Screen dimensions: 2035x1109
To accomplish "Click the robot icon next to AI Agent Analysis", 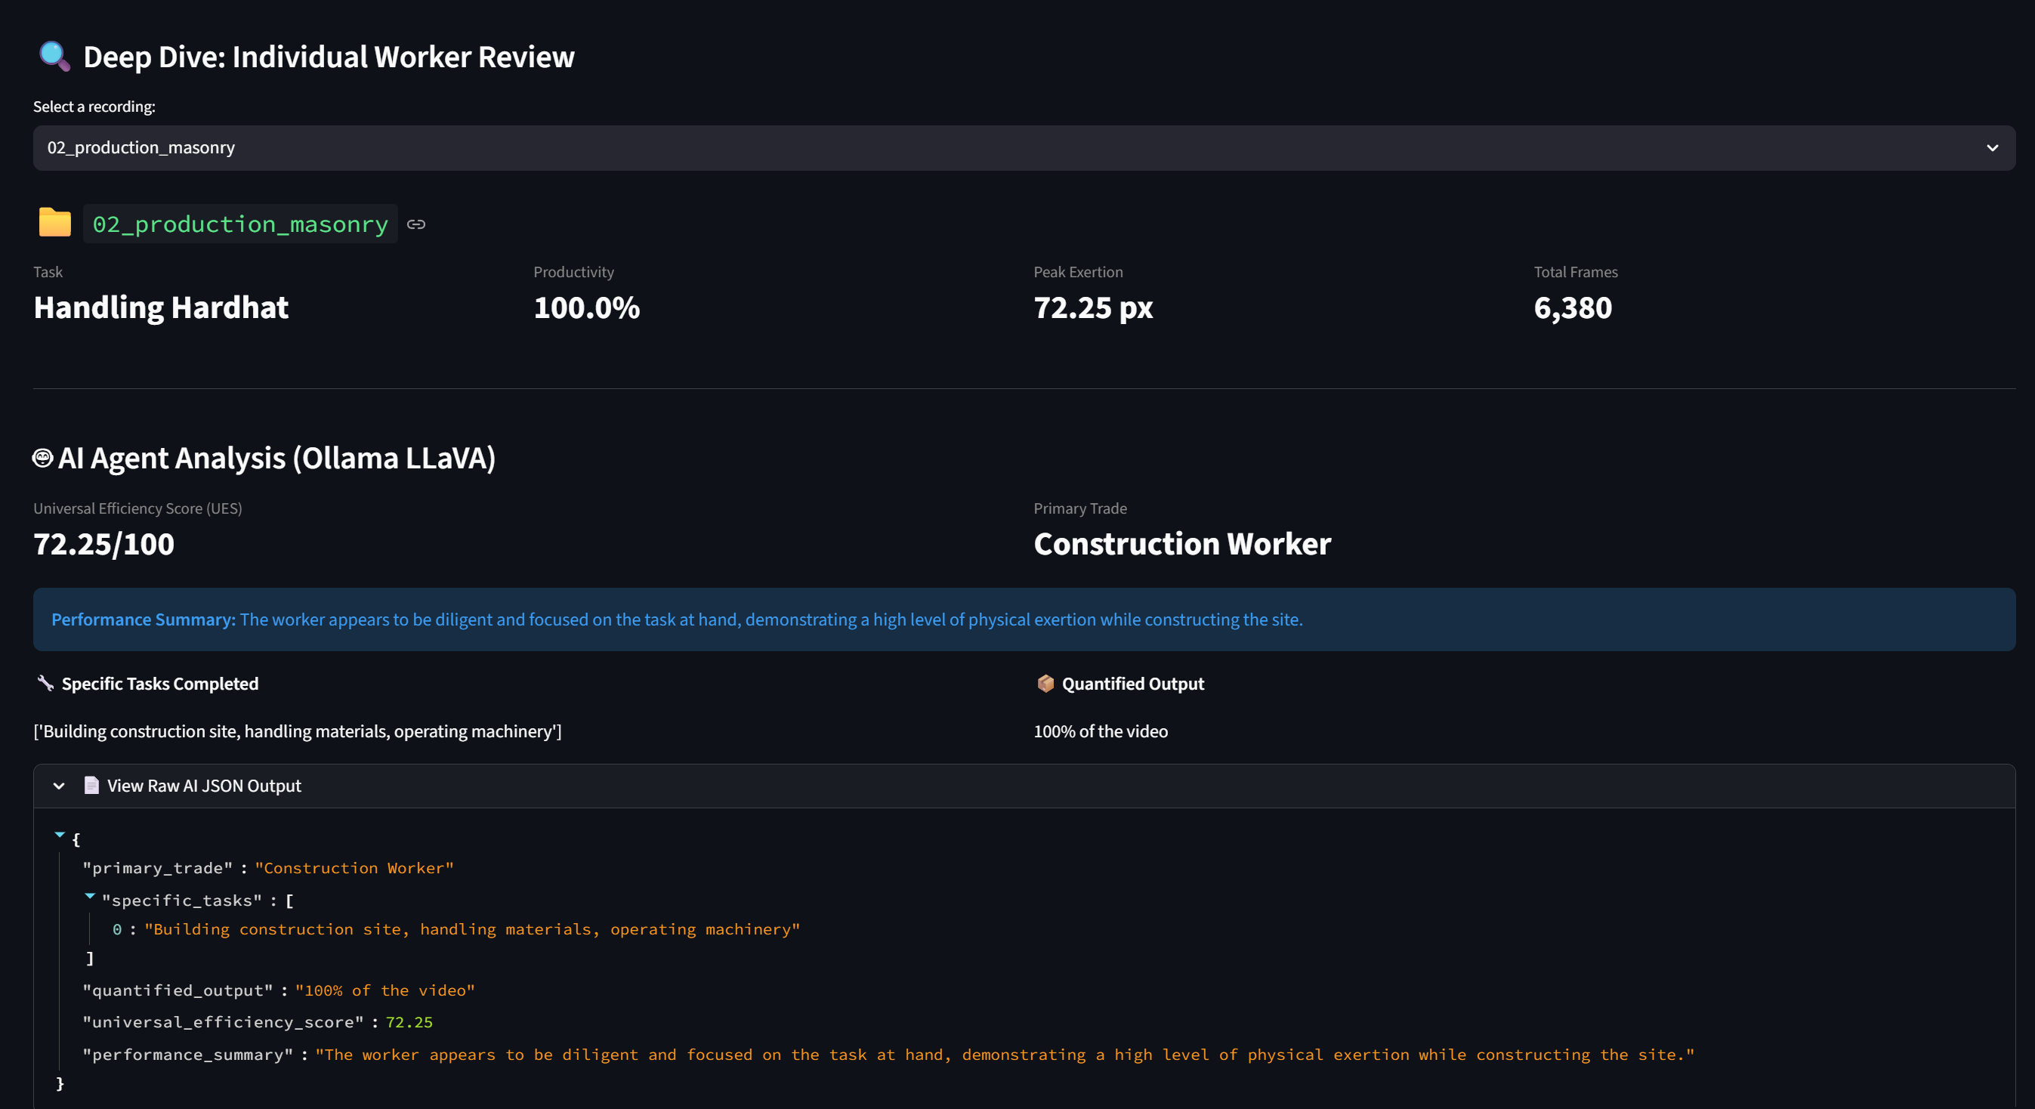I will click(42, 458).
